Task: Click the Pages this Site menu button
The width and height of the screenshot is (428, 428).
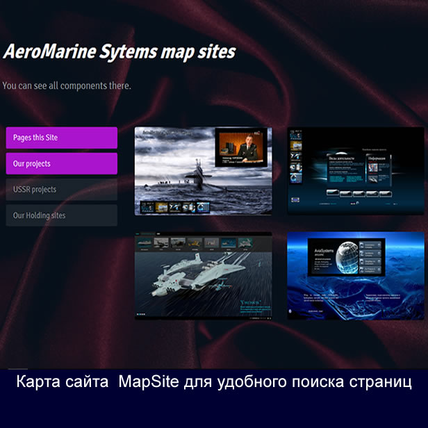Action: pyautogui.click(x=61, y=138)
